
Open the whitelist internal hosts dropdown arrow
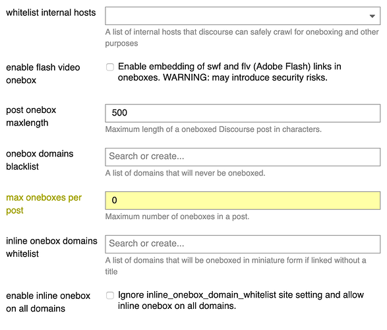click(372, 16)
